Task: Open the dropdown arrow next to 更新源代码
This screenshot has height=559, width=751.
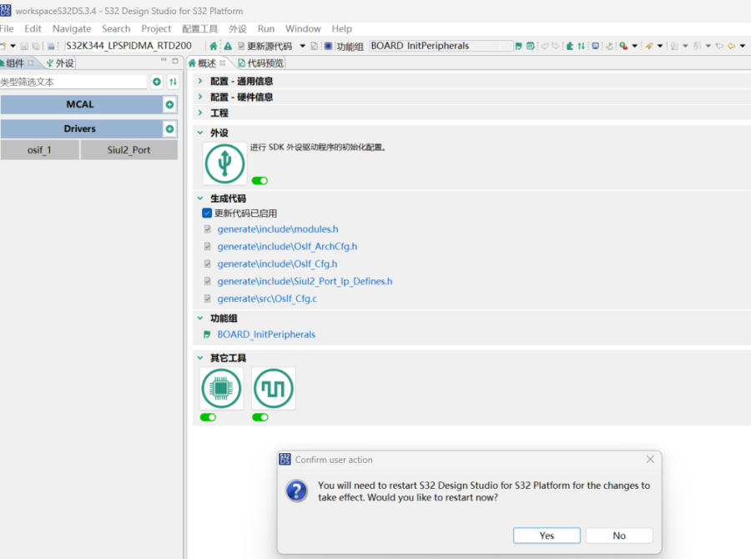Action: pyautogui.click(x=302, y=46)
